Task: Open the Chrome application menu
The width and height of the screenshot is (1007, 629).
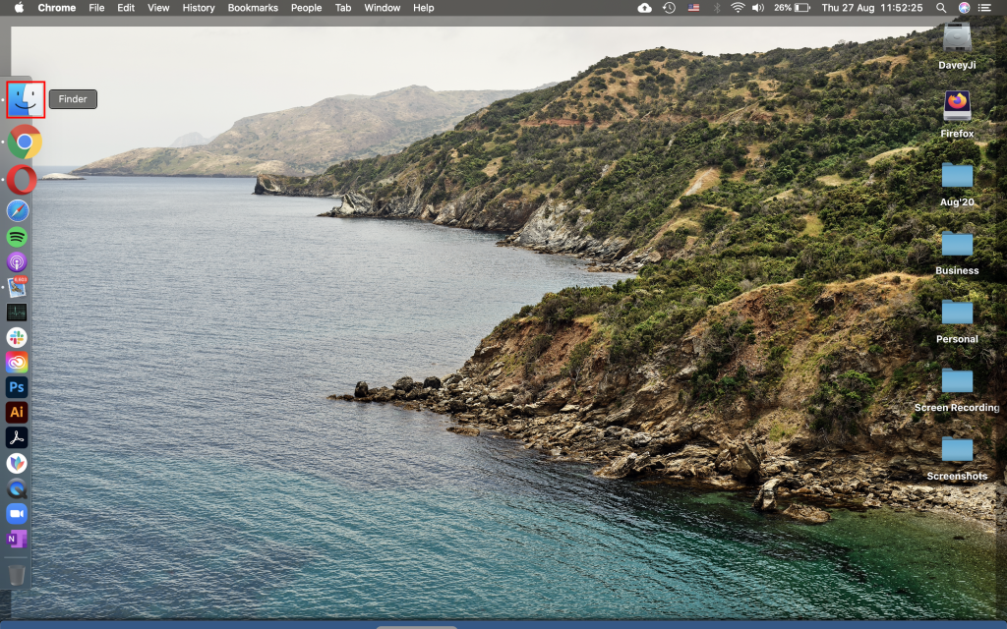Action: click(56, 8)
